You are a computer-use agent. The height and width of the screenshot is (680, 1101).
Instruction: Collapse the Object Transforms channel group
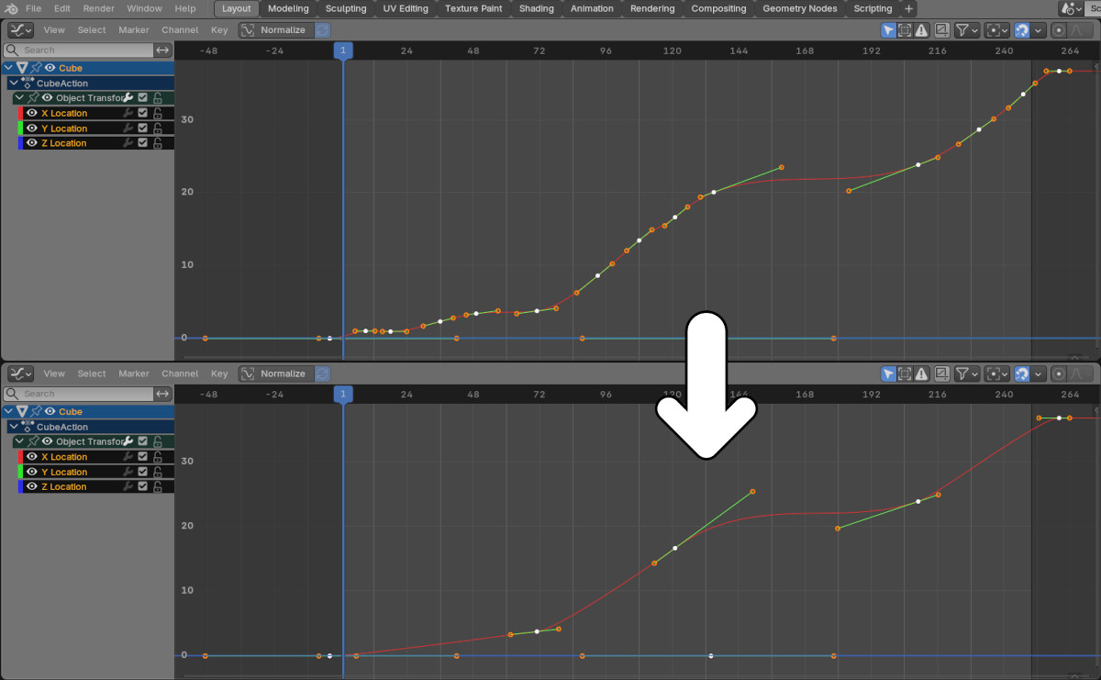18,97
